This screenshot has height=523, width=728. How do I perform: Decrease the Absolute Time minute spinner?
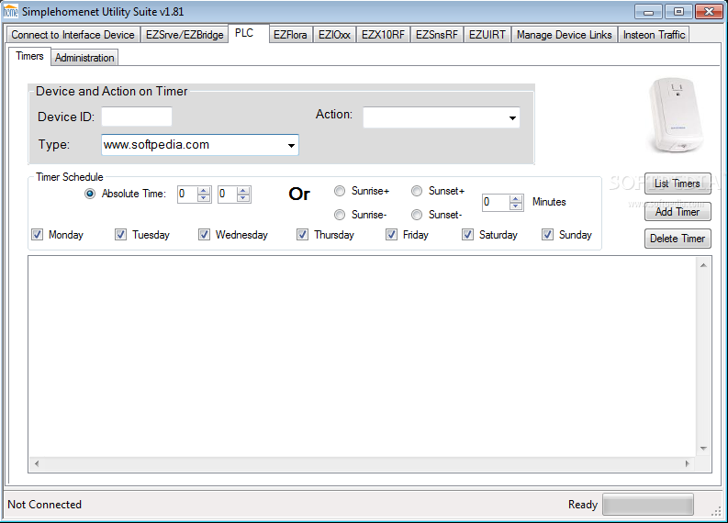[243, 197]
